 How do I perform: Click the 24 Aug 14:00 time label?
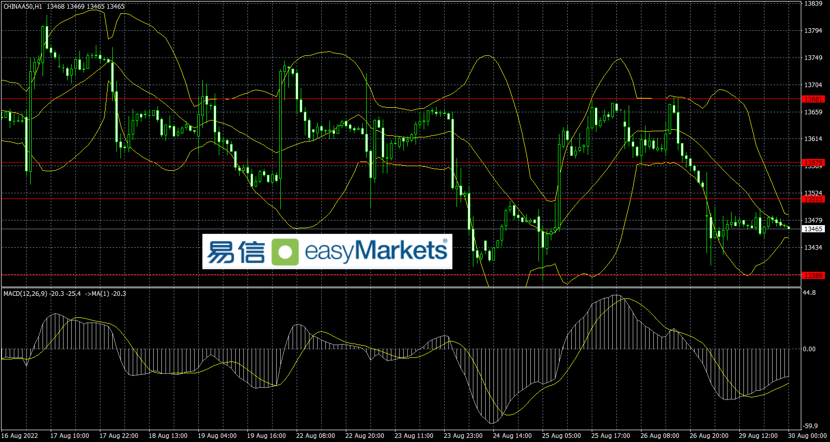coord(512,436)
